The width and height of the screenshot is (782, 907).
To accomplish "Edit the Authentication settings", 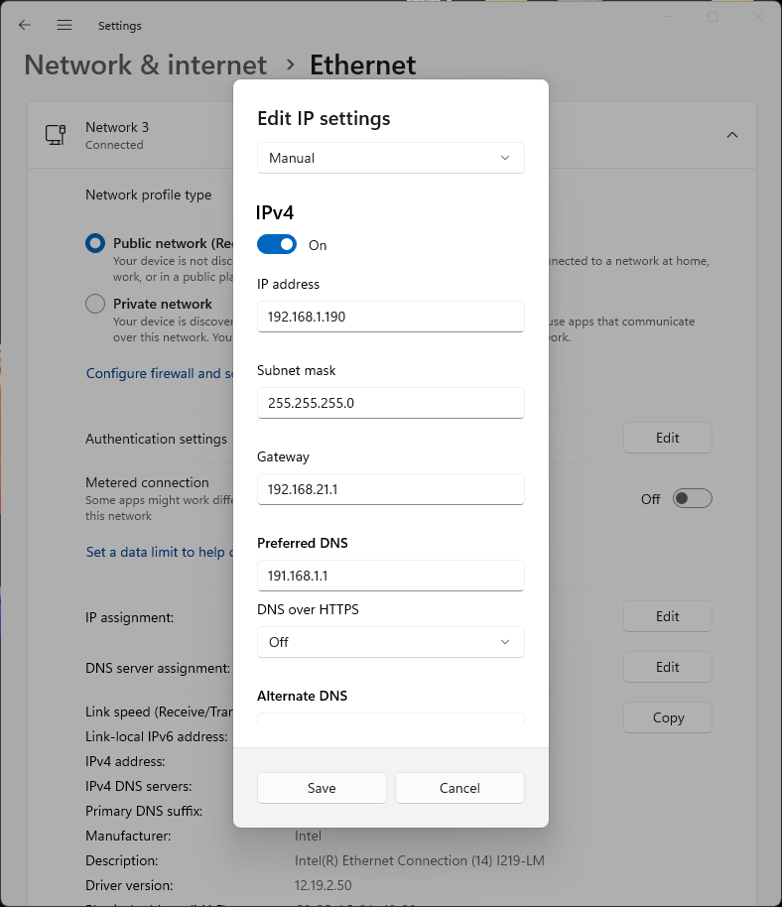I will tap(667, 438).
